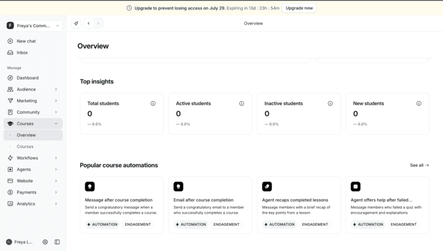Click the clock icon in upgrade banner
Viewport: 443px width, 251px height.
129,8
